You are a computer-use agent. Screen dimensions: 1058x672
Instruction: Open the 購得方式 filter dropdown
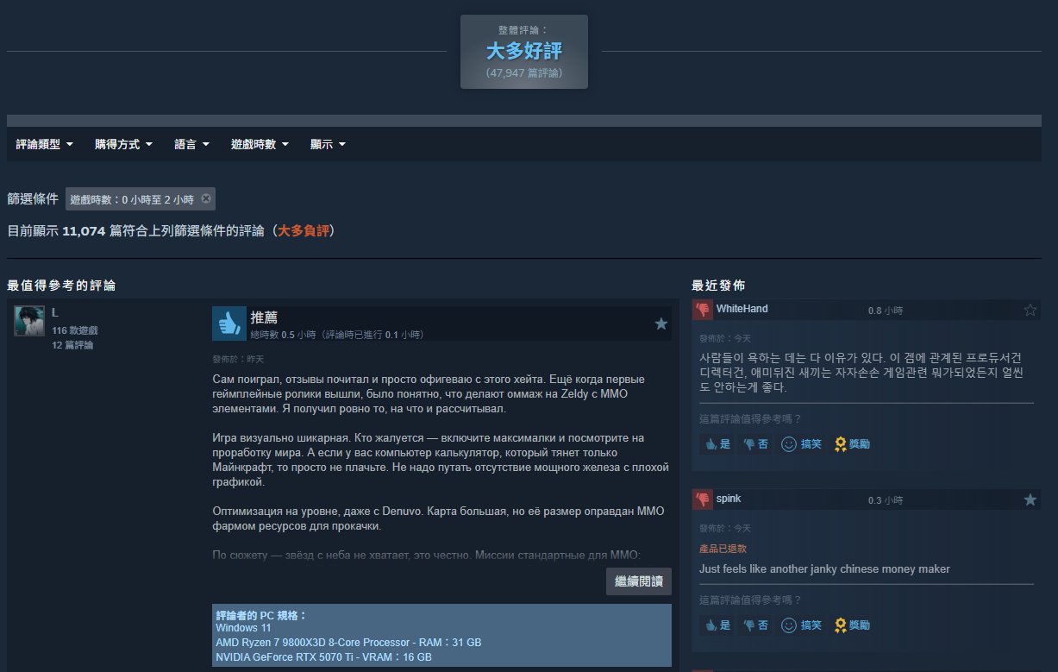123,144
